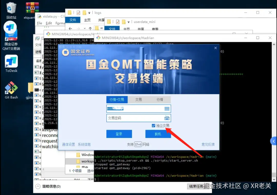Screen dimensions: 277x195
Task: Collapse to 简略信息 in Task Manager
Action: point(48,186)
